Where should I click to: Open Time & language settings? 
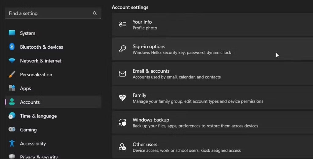point(53,116)
